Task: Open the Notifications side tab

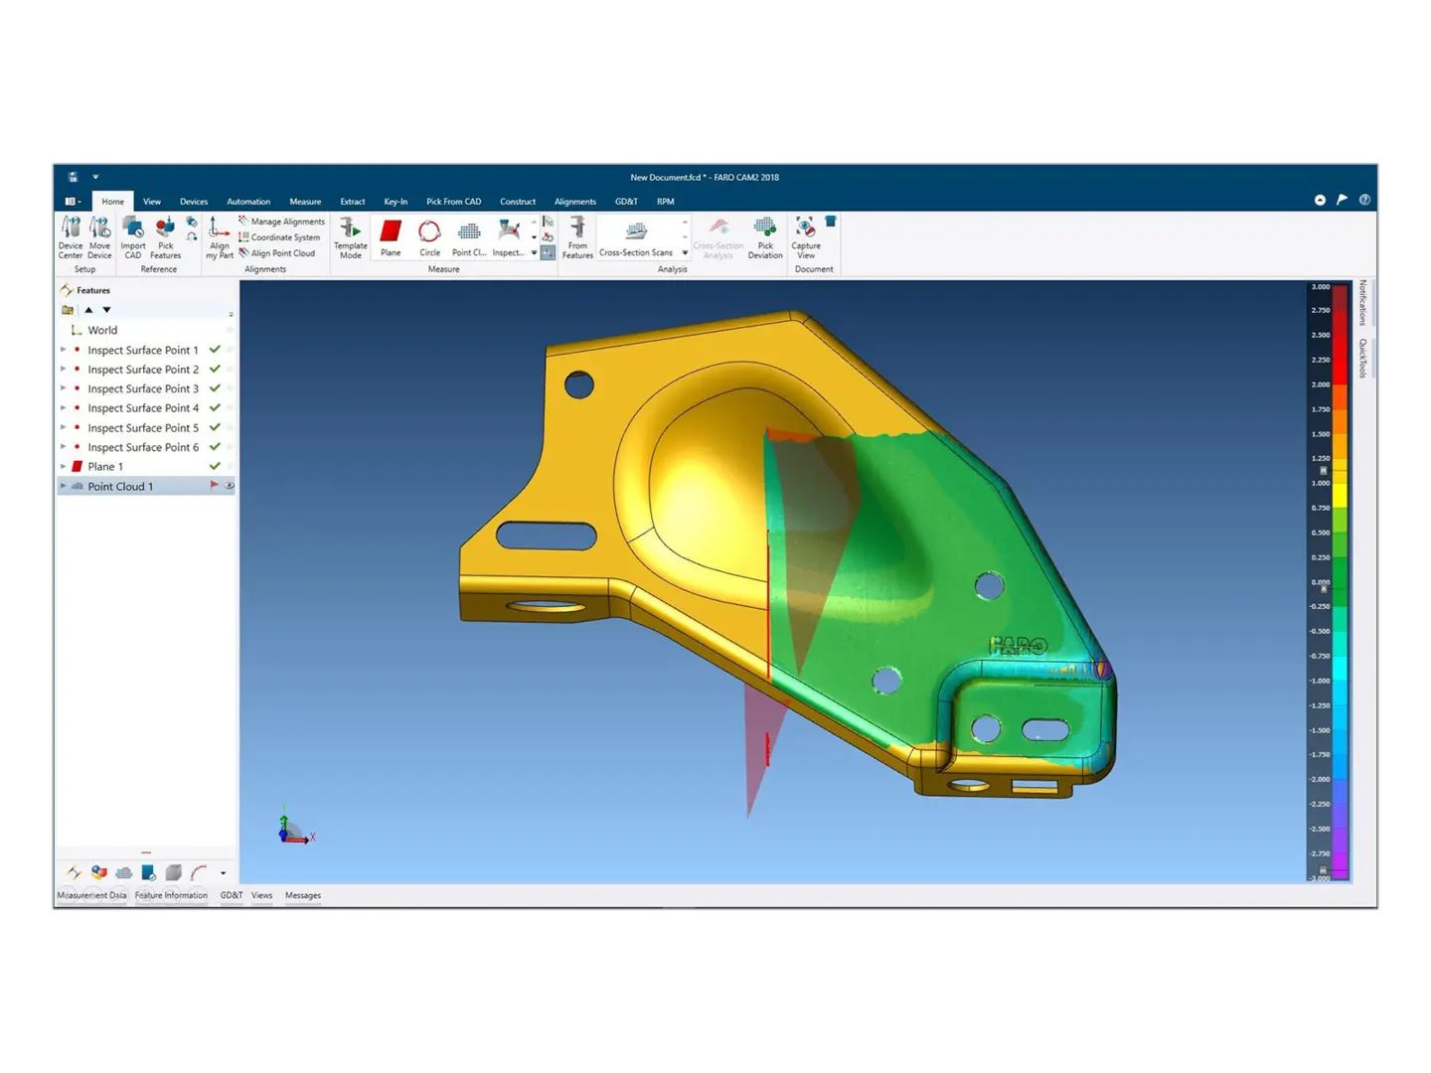Action: point(1362,303)
